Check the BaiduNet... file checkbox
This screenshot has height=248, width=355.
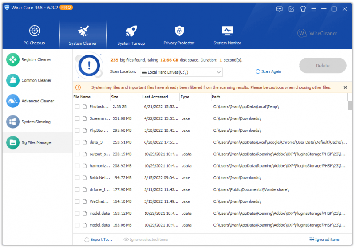tap(77, 178)
